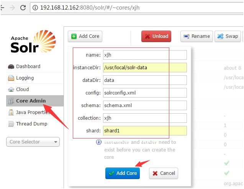Go to Dashboard menu item
The height and width of the screenshot is (189, 244).
(x=35, y=67)
